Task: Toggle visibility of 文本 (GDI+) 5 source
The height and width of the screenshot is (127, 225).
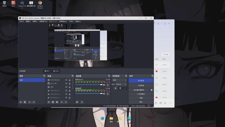Action: pyautogui.click(x=66, y=91)
